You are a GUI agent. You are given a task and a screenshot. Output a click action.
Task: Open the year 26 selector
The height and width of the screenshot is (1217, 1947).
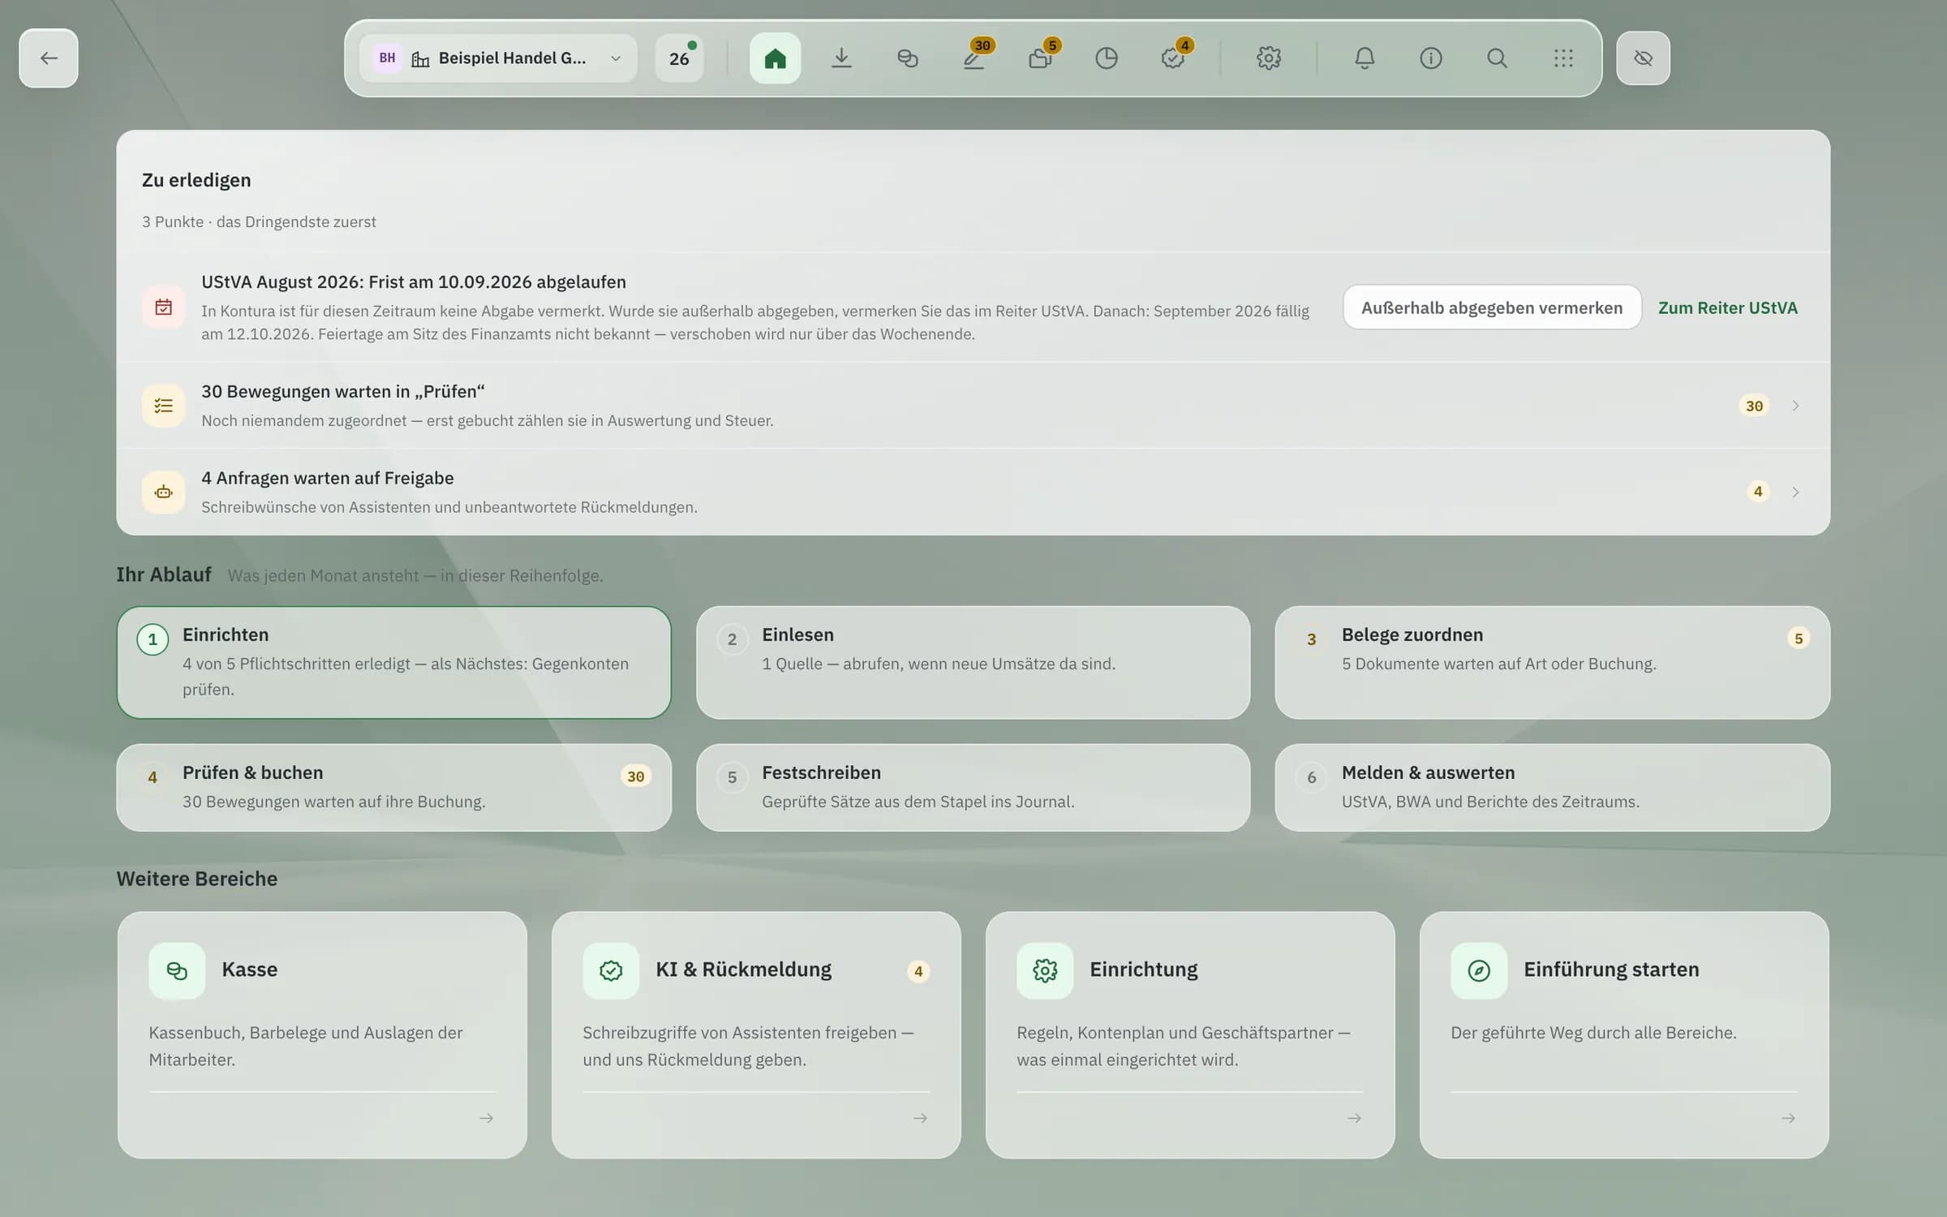tap(680, 58)
